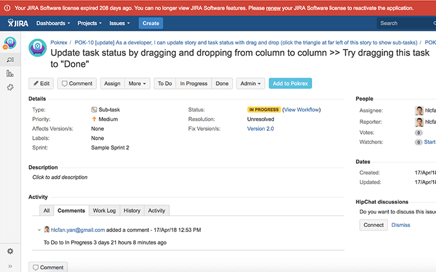The image size is (436, 272).
Task: Click the Sub-task type icon
Action: 94,110
